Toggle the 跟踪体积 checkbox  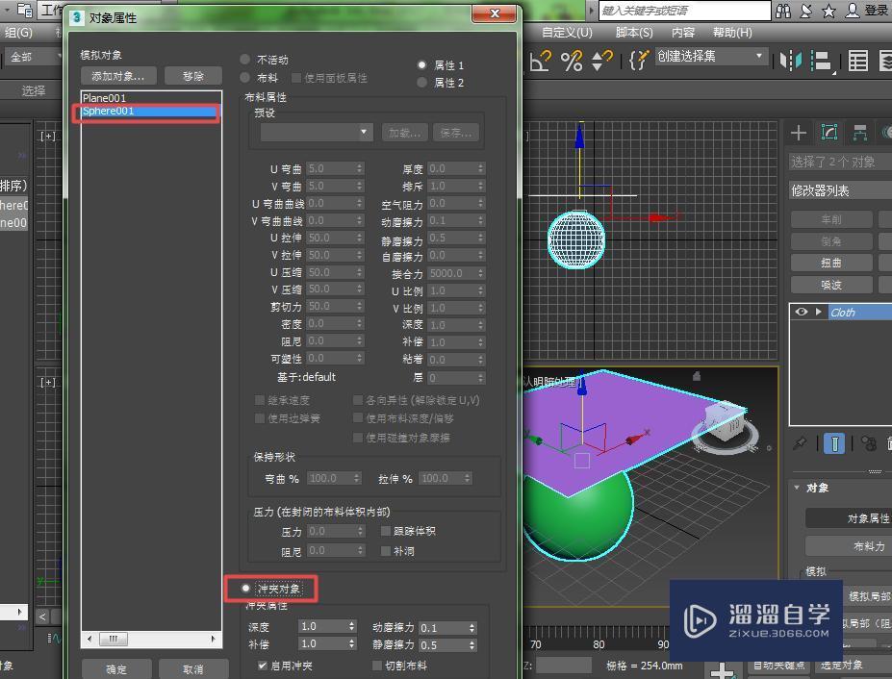(x=386, y=531)
